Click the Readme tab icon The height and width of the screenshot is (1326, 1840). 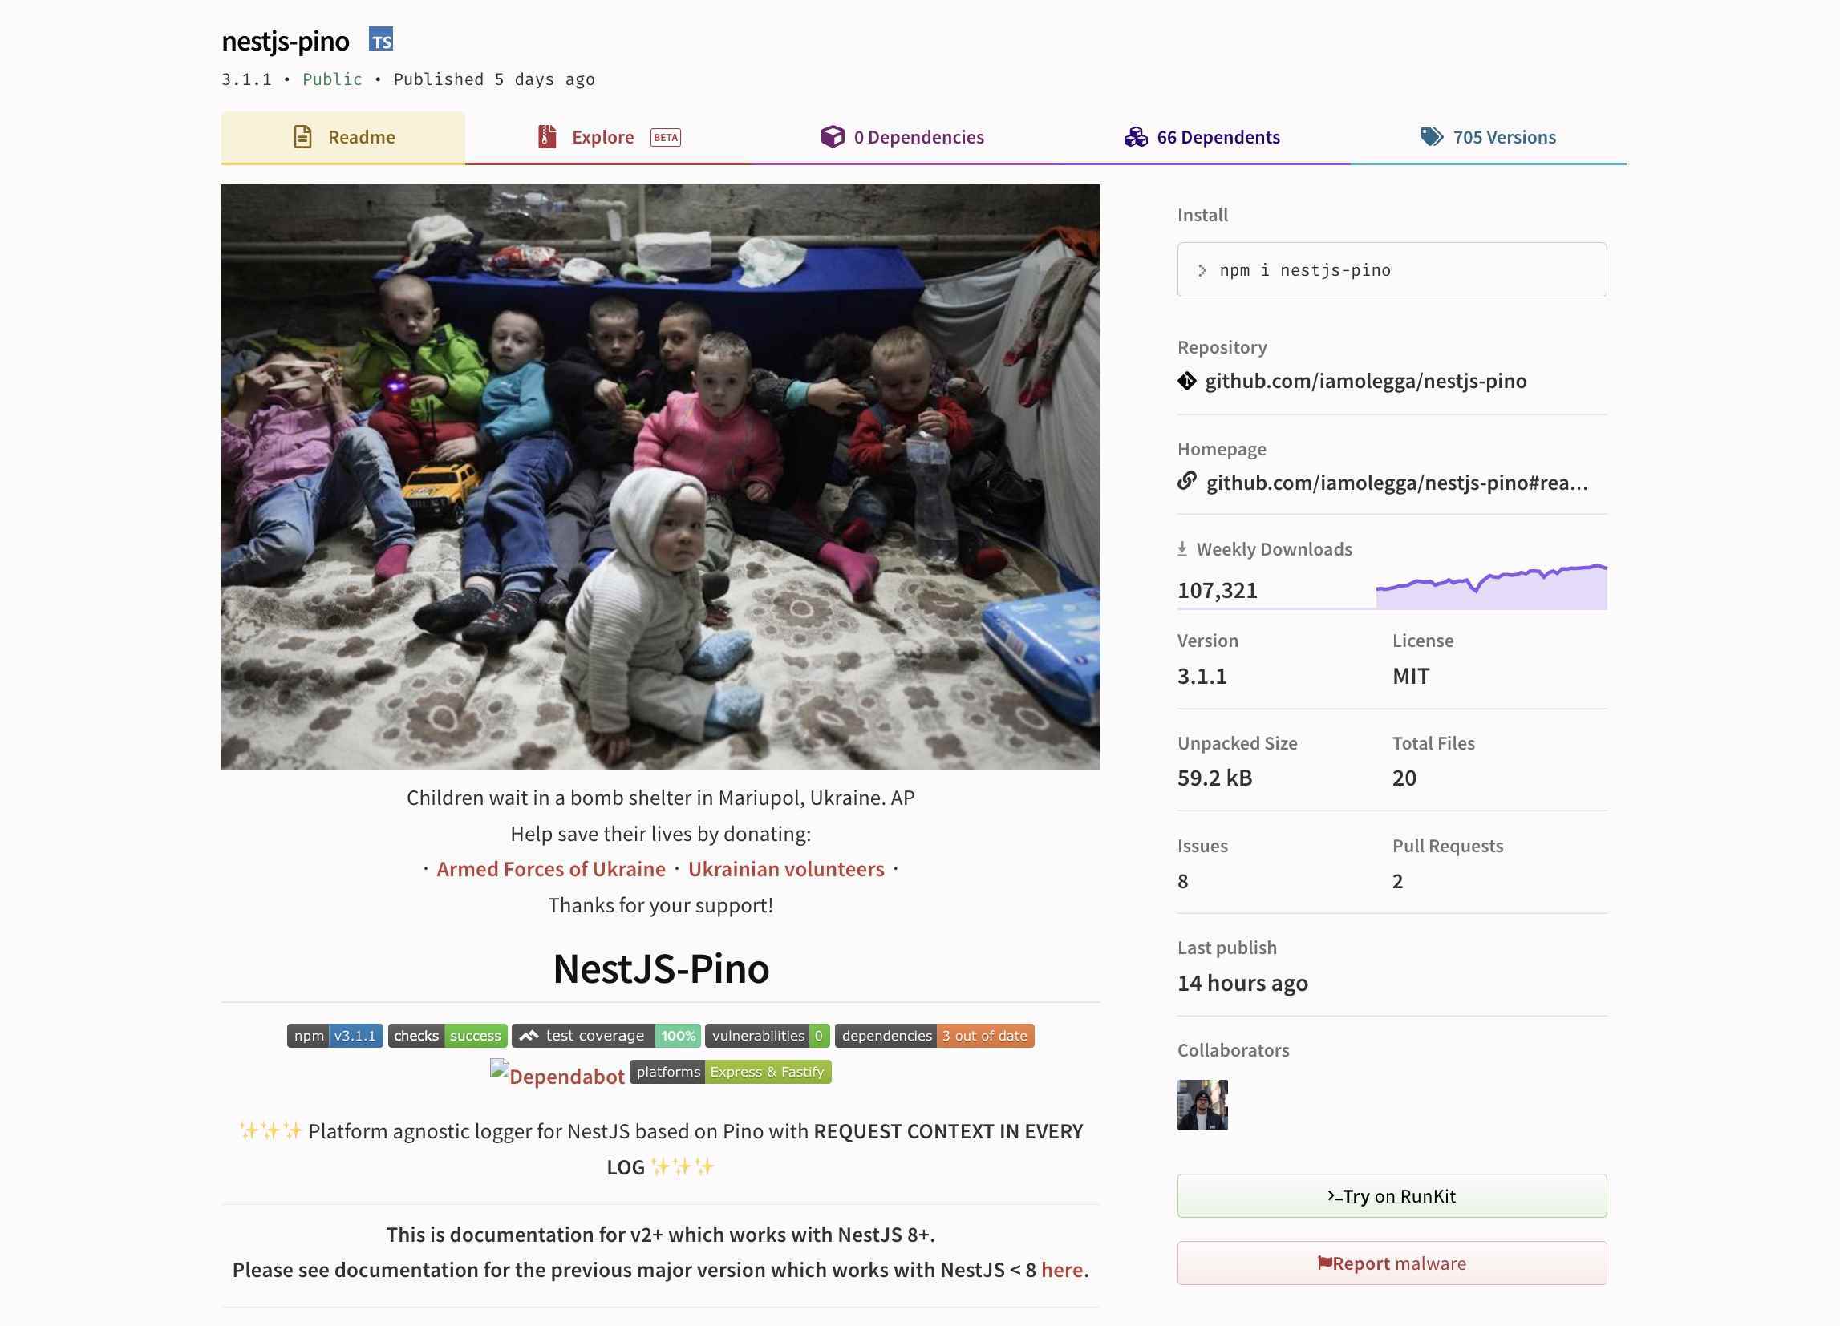pos(303,135)
